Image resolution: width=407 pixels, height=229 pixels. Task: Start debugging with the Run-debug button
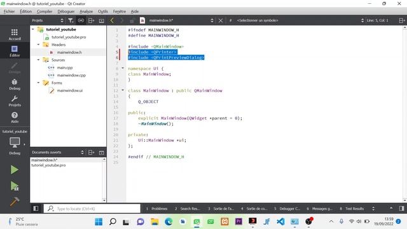pyautogui.click(x=15, y=186)
